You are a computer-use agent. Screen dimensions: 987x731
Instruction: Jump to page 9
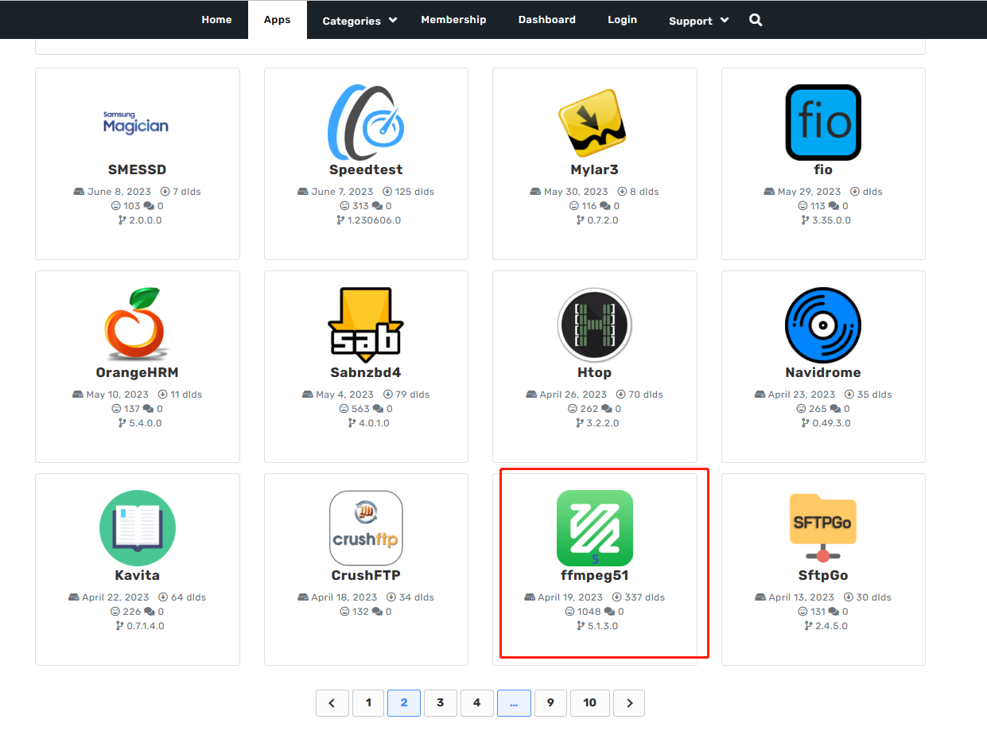[550, 703]
